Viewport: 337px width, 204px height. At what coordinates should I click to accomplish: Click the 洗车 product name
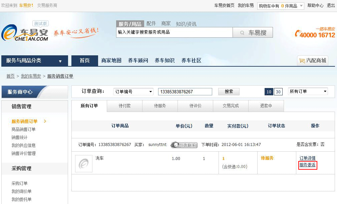tap(99, 158)
